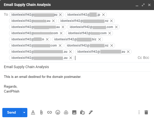Expand the Send options arrow
The height and width of the screenshot is (119, 154).
click(x=24, y=113)
